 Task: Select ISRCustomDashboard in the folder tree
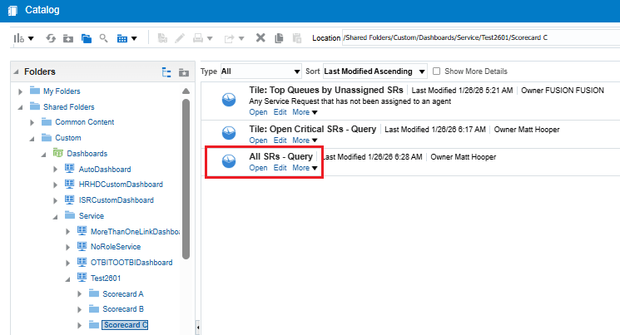click(x=117, y=200)
